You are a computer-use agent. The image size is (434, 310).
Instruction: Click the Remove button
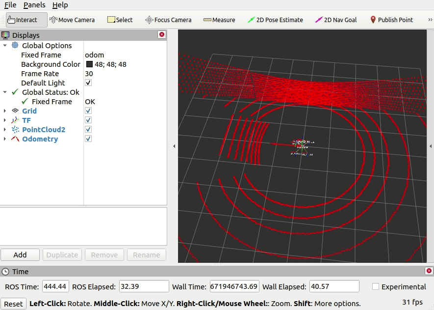pos(104,254)
